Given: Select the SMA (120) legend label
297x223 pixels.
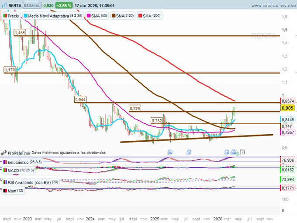Looking at the screenshot, I should pyautogui.click(x=126, y=15).
